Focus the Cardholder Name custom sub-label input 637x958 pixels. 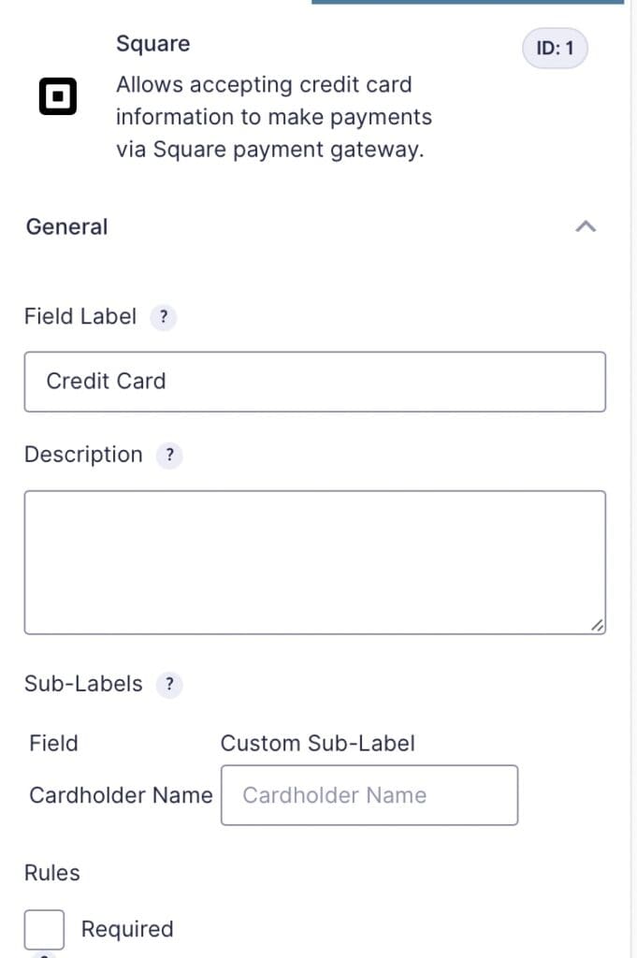tap(369, 795)
